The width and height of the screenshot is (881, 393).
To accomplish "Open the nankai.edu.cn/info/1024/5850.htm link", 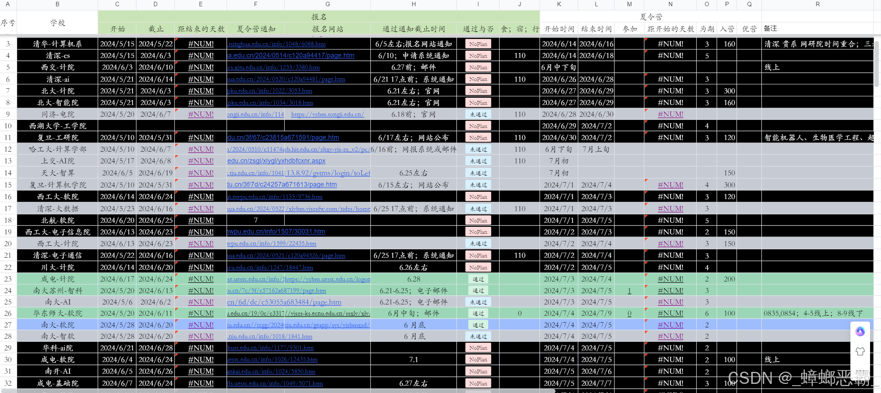I will tap(271, 371).
